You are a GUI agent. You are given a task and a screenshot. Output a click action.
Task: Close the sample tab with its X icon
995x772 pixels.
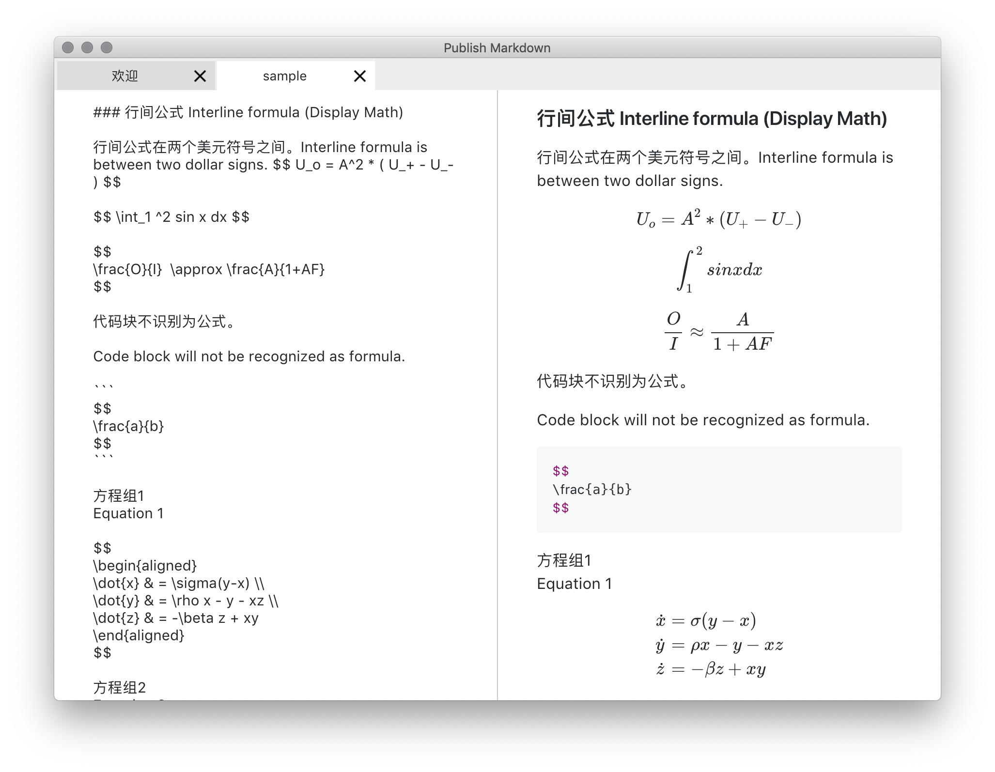pyautogui.click(x=359, y=76)
